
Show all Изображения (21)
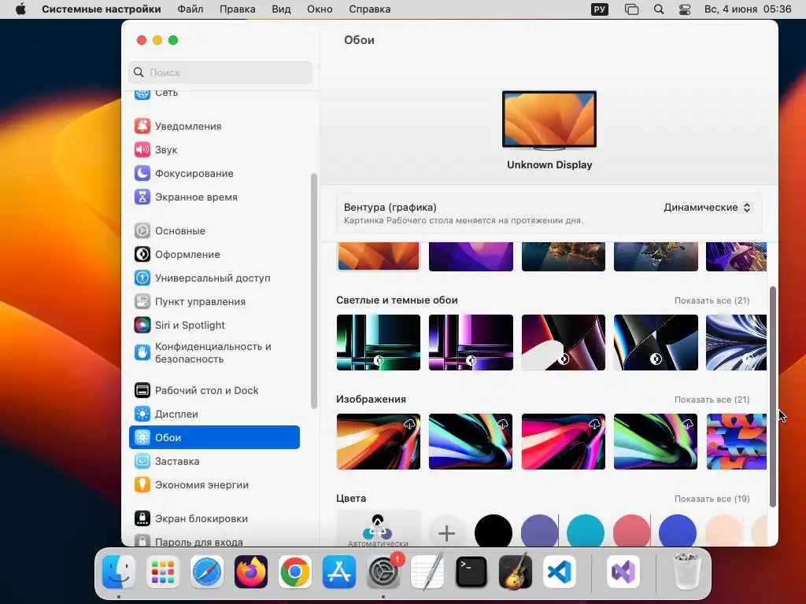click(x=712, y=400)
